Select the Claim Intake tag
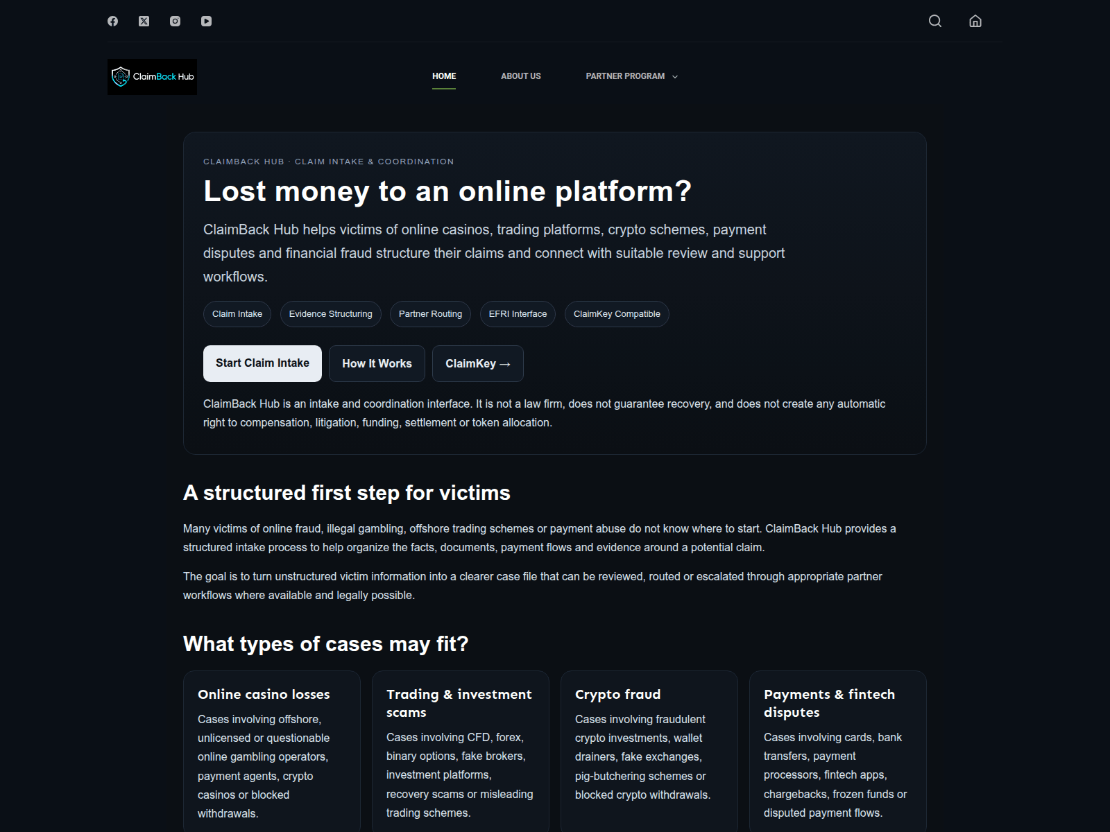This screenshot has height=832, width=1110. pos(237,314)
